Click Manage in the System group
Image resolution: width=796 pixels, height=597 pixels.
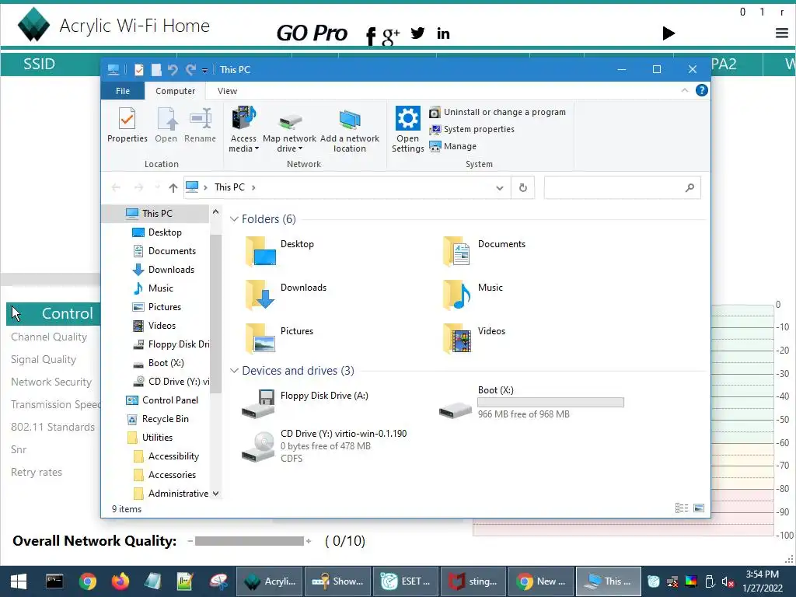(x=453, y=146)
